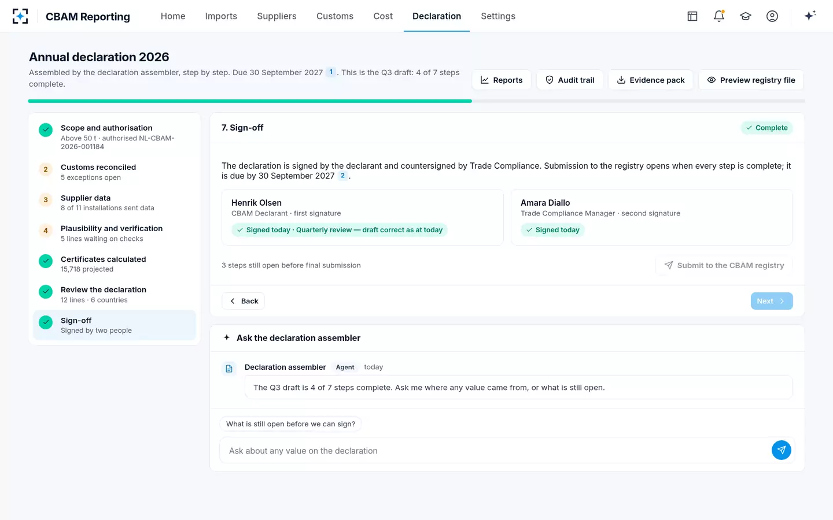Open footnote reference 1 in the subtitle
Image resolution: width=833 pixels, height=520 pixels.
[x=331, y=72]
